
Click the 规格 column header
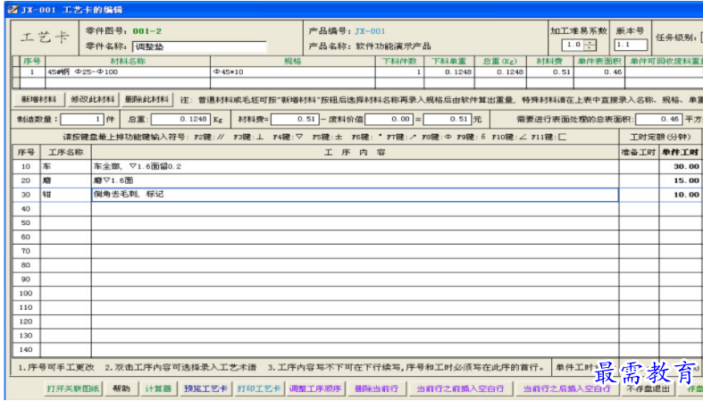[292, 62]
